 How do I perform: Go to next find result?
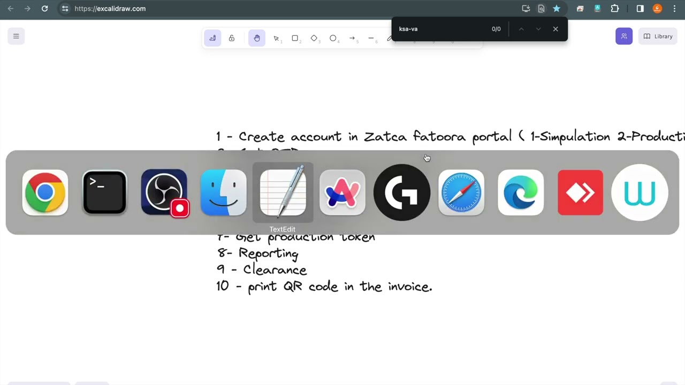(538, 29)
